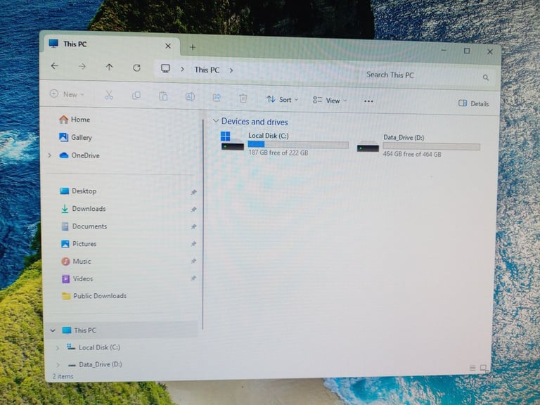Open Documents in the sidebar
540x405 pixels.
coord(84,226)
